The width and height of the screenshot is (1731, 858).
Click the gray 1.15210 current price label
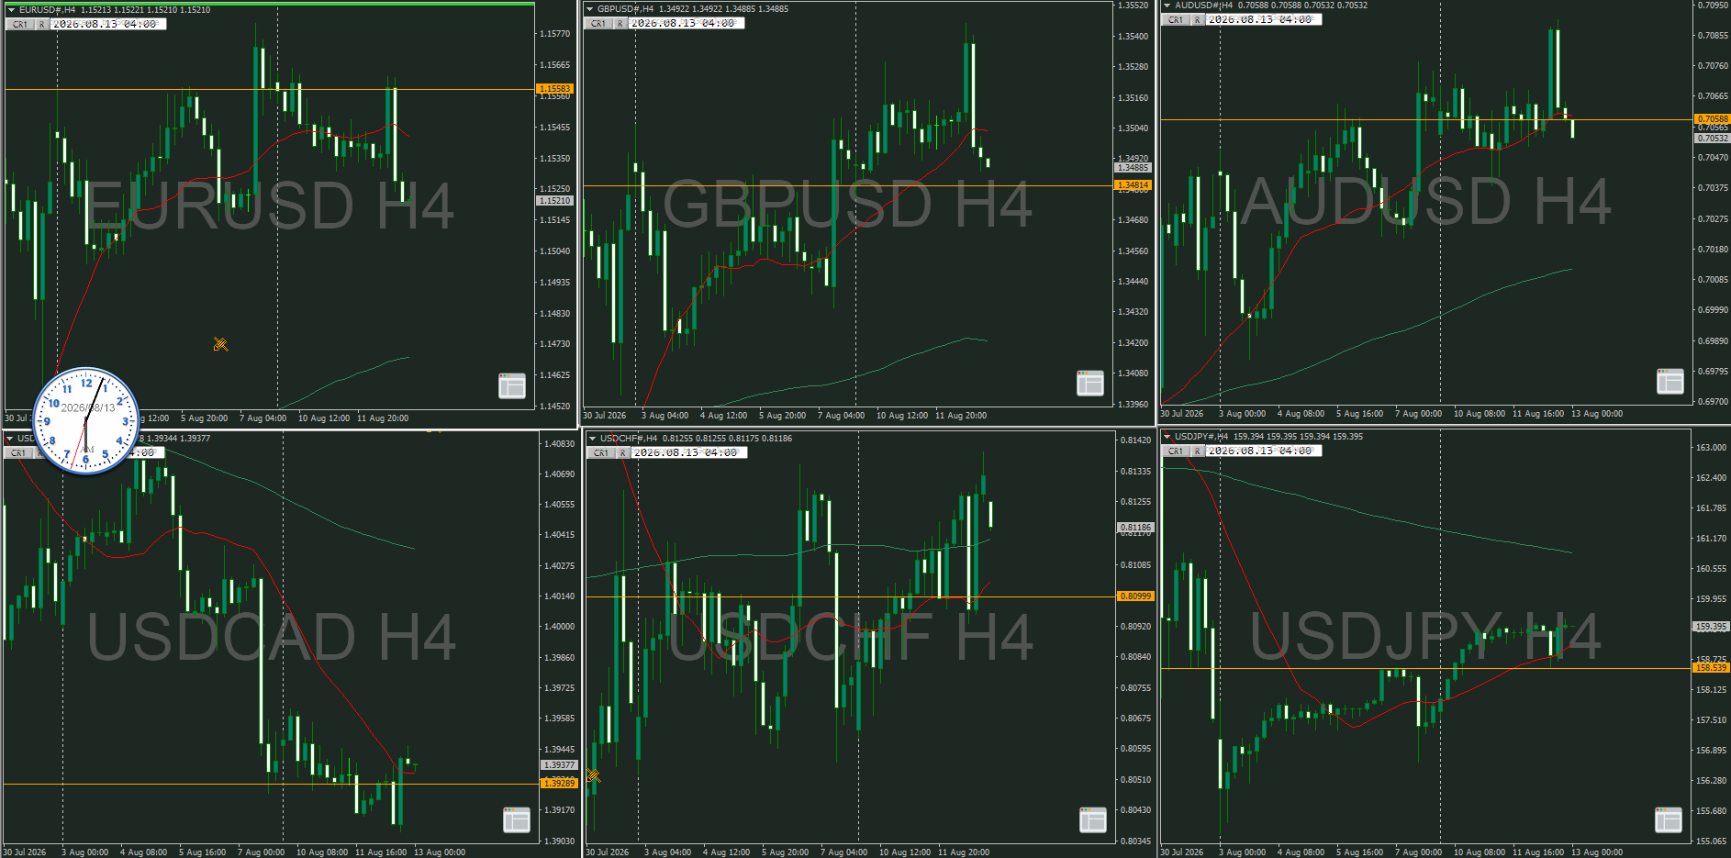point(554,201)
